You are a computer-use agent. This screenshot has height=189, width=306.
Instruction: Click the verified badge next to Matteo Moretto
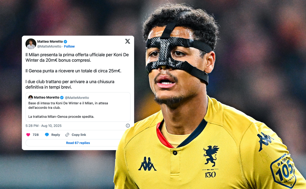coord(65,42)
